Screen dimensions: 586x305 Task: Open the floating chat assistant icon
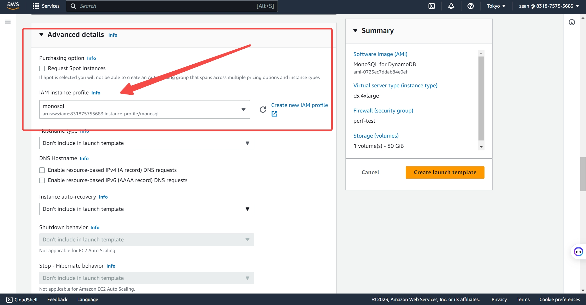coord(578,252)
